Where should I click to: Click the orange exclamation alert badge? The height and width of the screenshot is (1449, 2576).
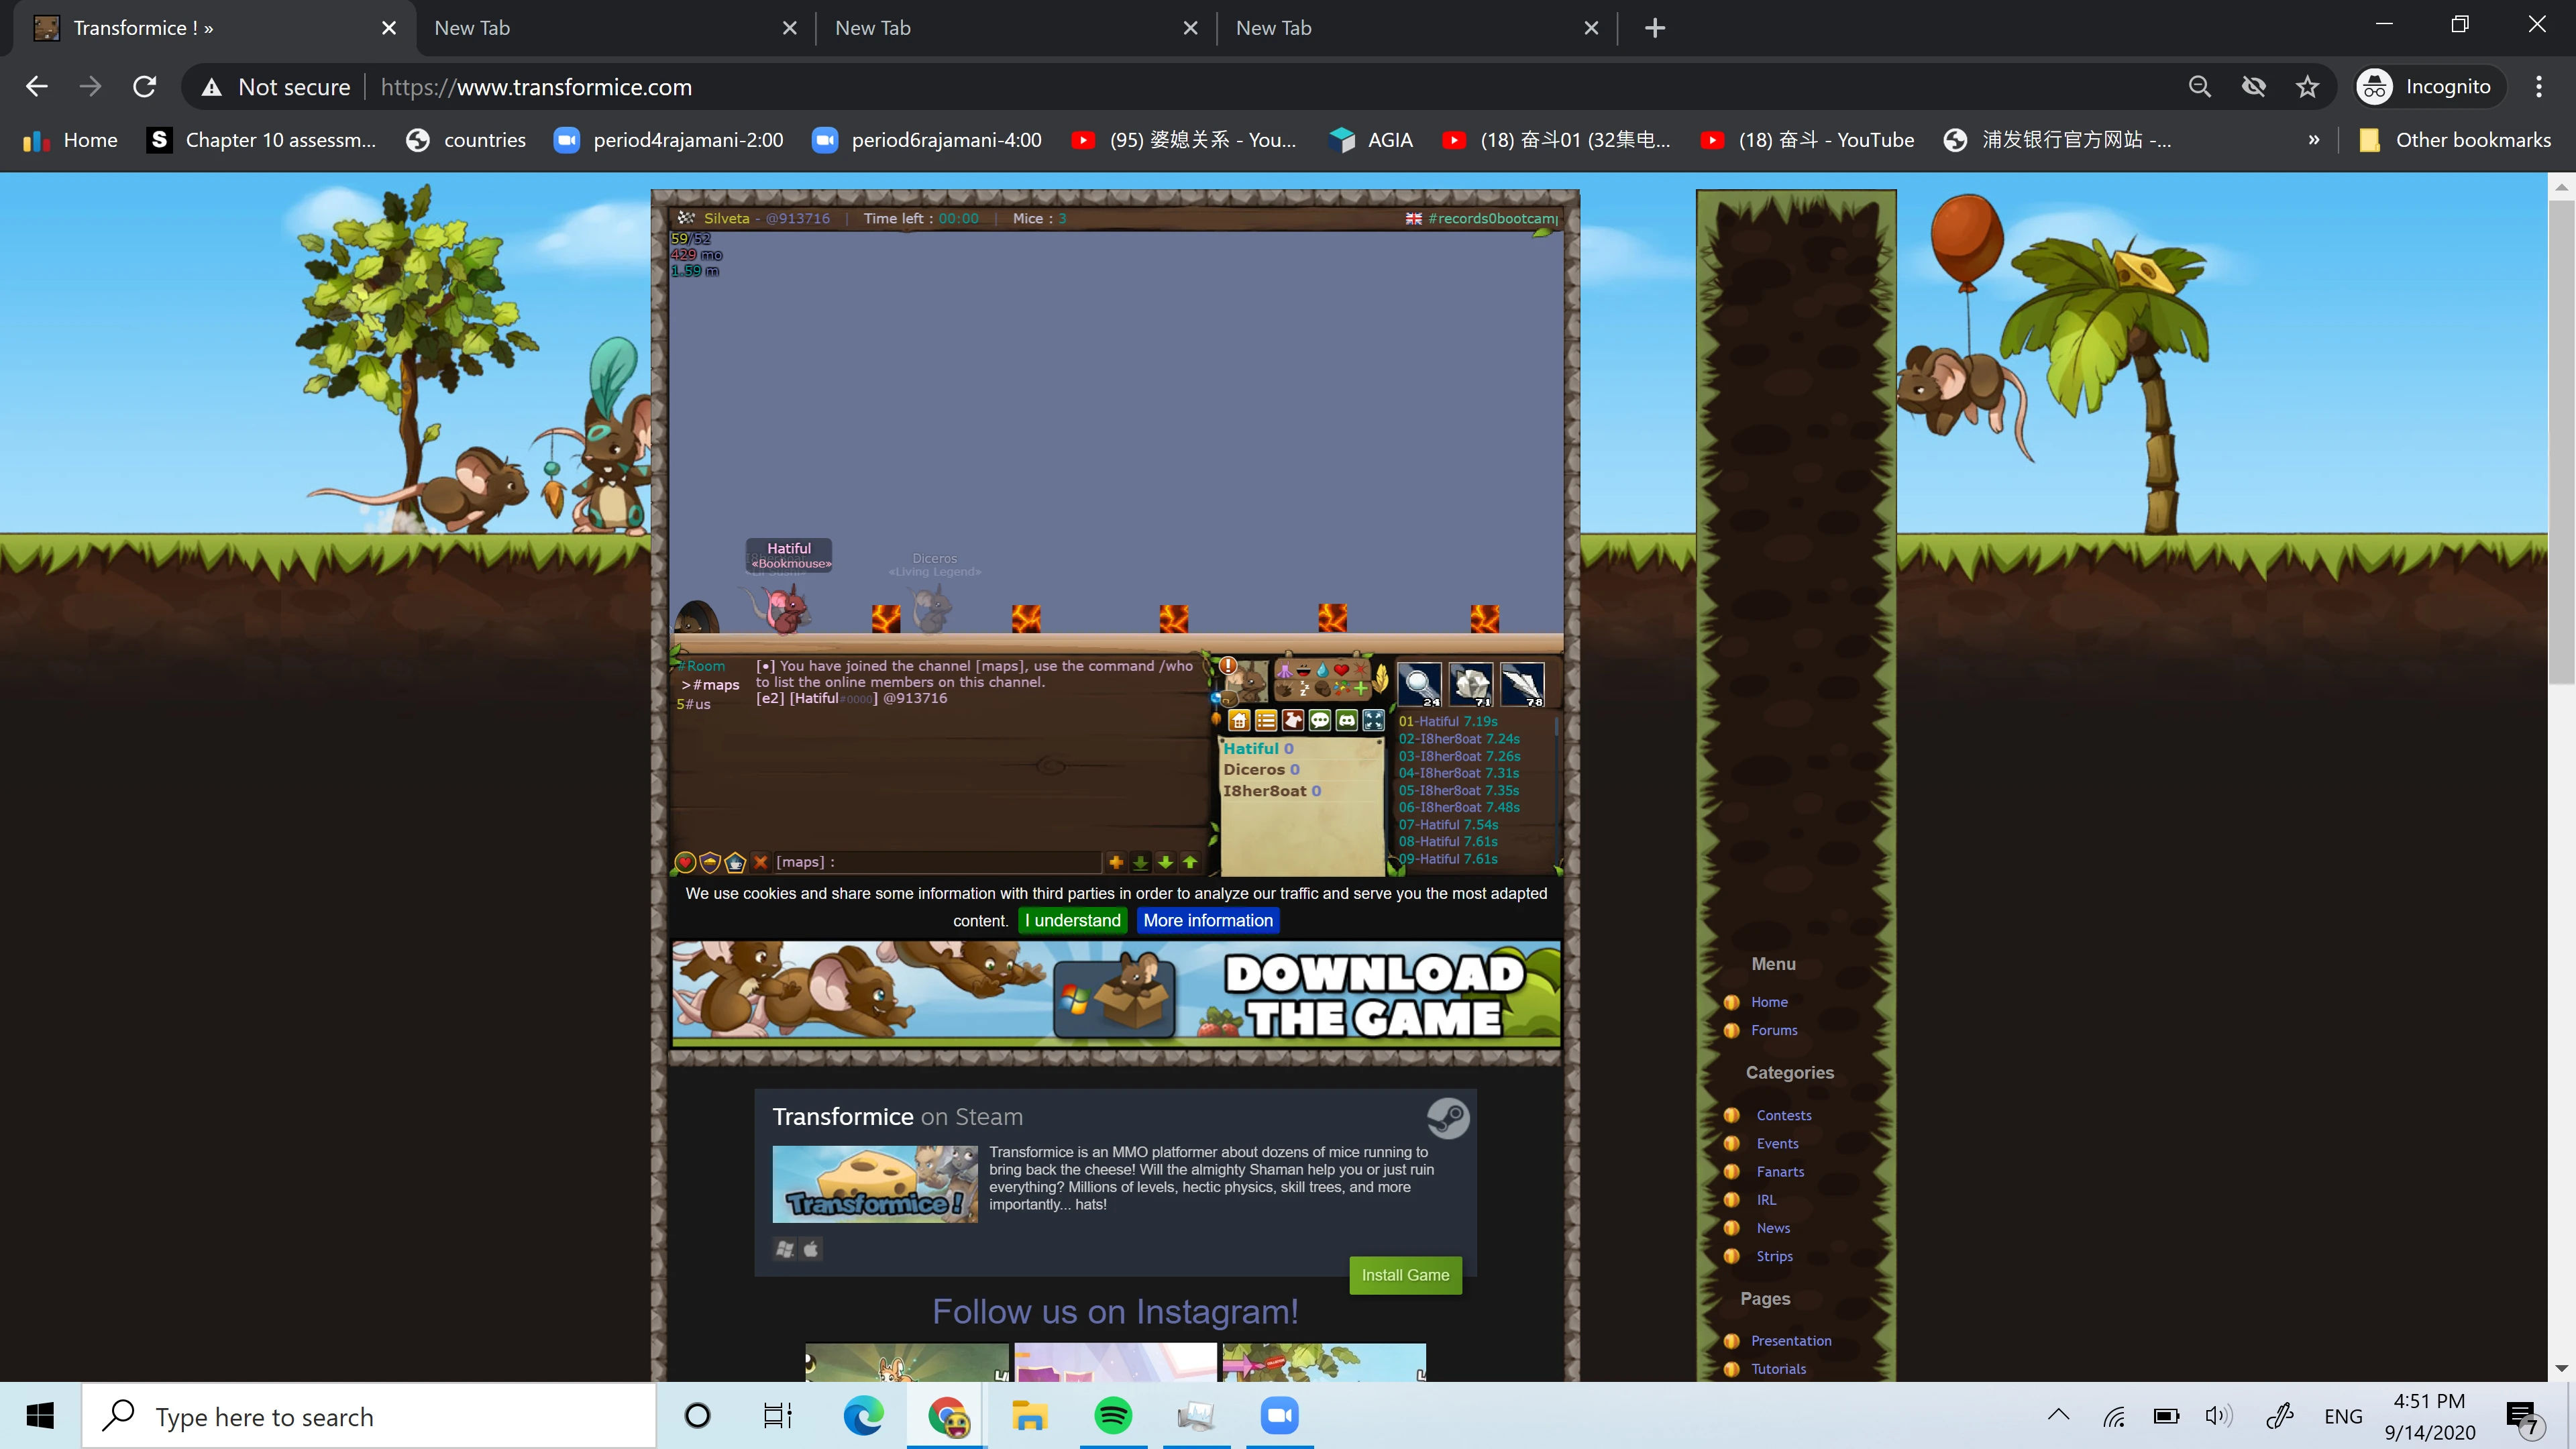tap(1228, 666)
